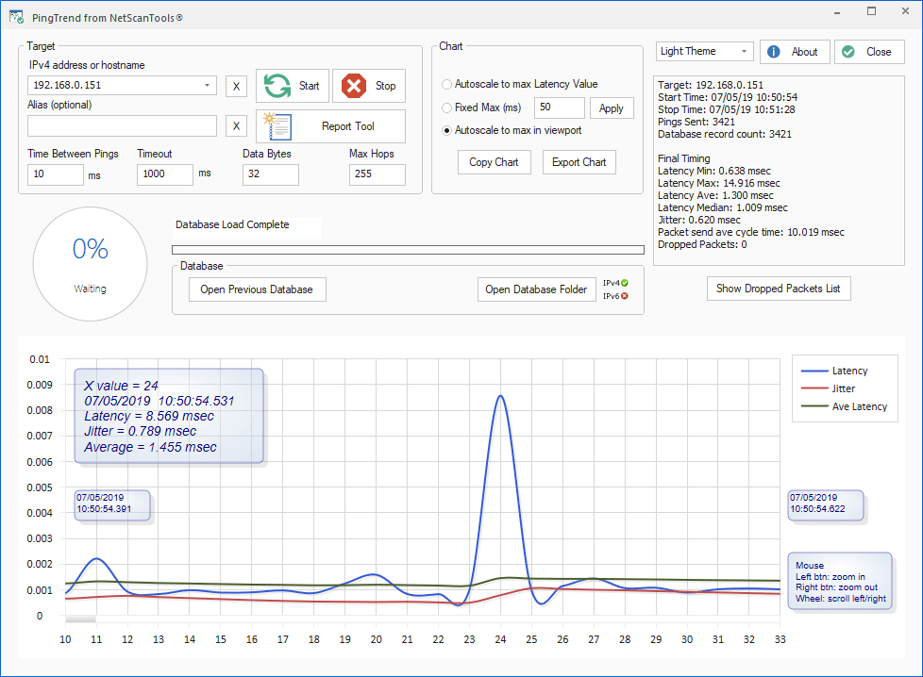Minimize the PingTrend window
This screenshot has height=677, width=923.
pos(837,11)
